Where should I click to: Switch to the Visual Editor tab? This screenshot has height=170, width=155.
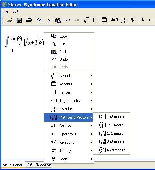click(x=13, y=165)
